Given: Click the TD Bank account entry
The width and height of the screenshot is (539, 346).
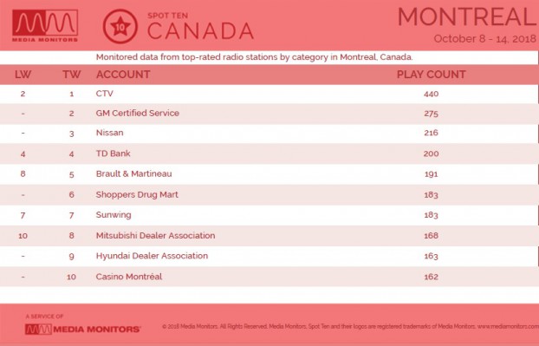Looking at the screenshot, I should (113, 153).
